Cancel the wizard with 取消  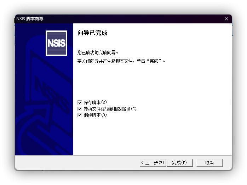209,163
